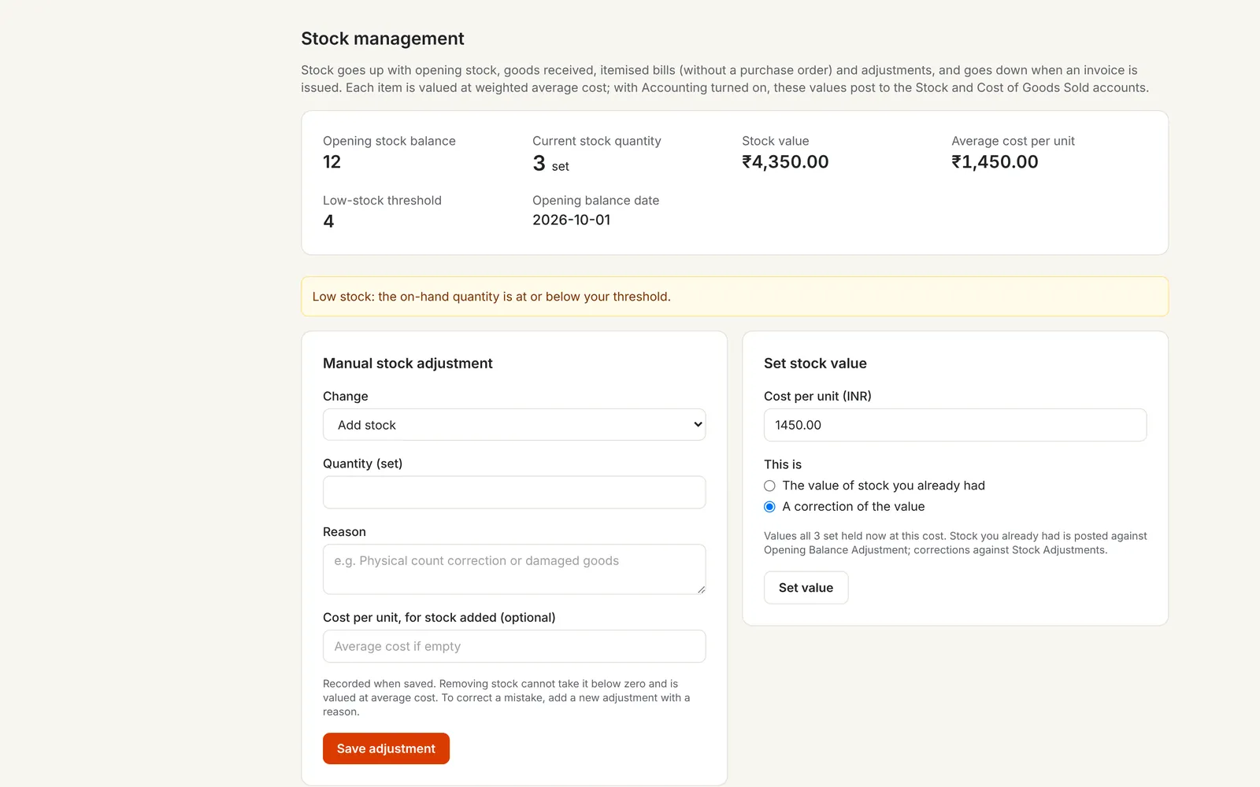
Task: Click the Quantity (set) input field
Action: pos(514,492)
